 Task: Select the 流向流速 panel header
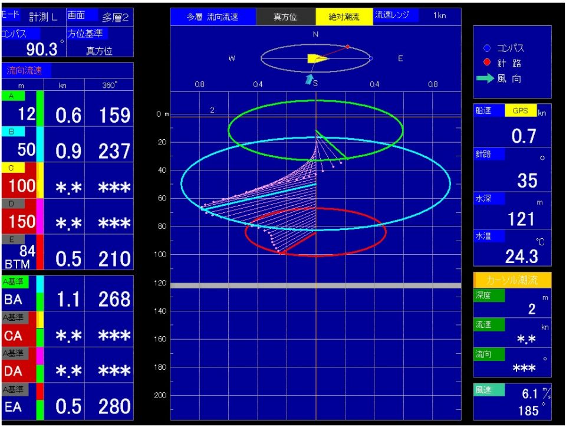point(26,70)
